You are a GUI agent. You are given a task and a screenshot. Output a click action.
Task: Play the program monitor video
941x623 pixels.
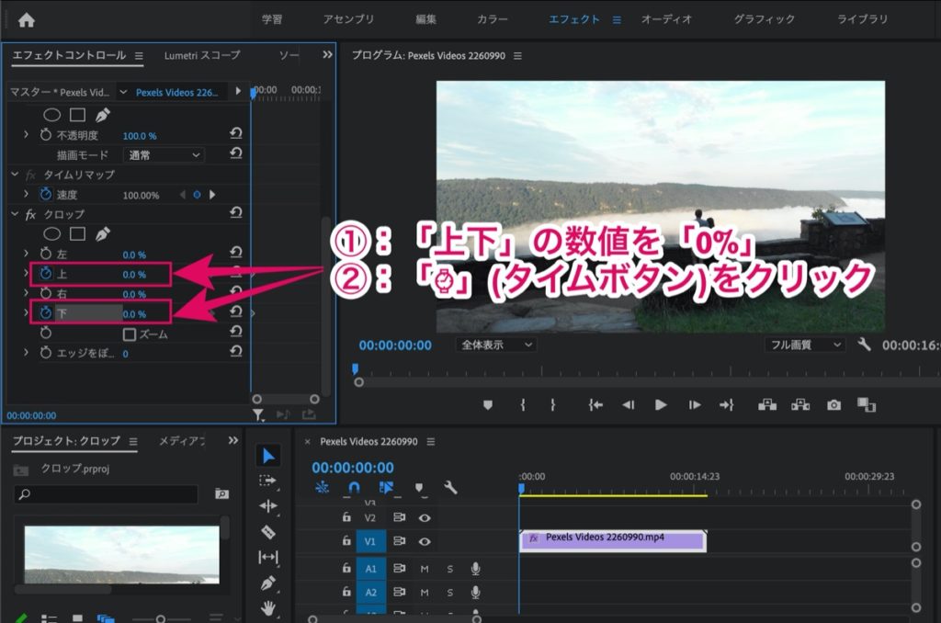coord(661,405)
